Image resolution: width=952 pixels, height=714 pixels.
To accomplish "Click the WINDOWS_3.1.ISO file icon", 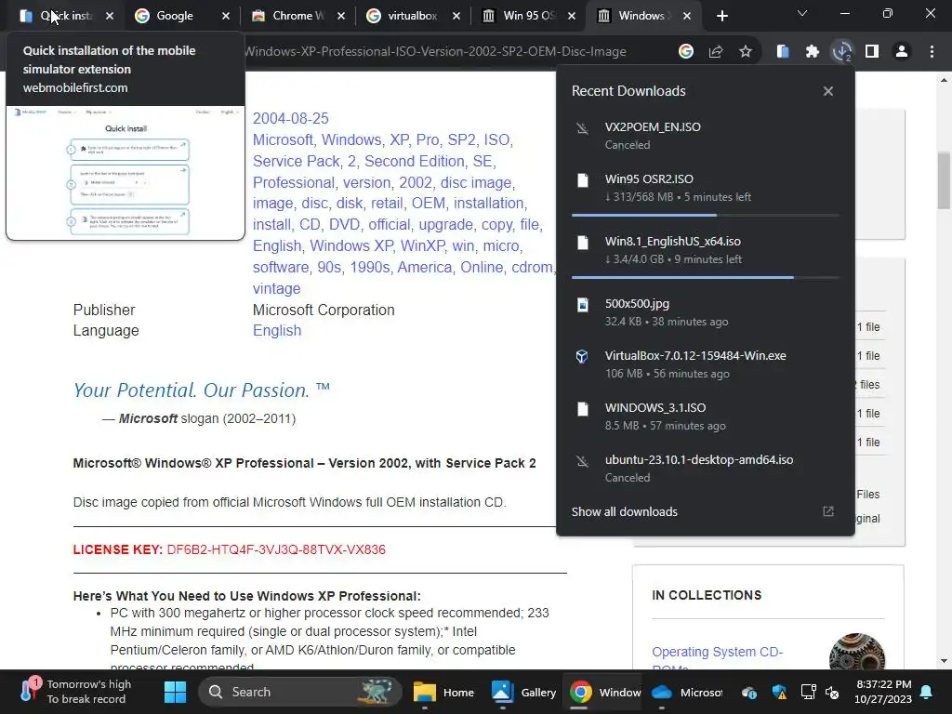I will (582, 409).
